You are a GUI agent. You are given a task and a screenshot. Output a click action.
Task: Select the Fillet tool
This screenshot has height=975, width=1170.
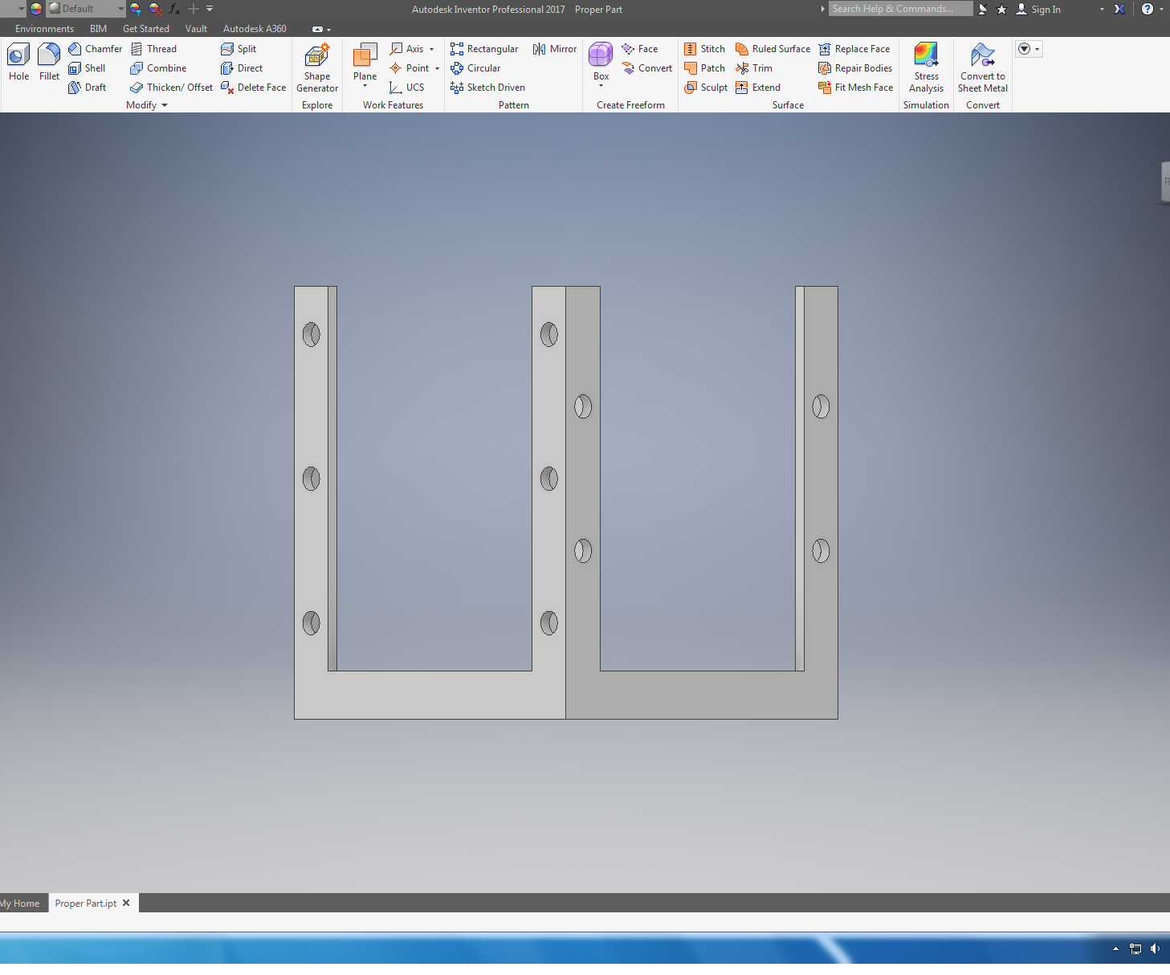(49, 62)
